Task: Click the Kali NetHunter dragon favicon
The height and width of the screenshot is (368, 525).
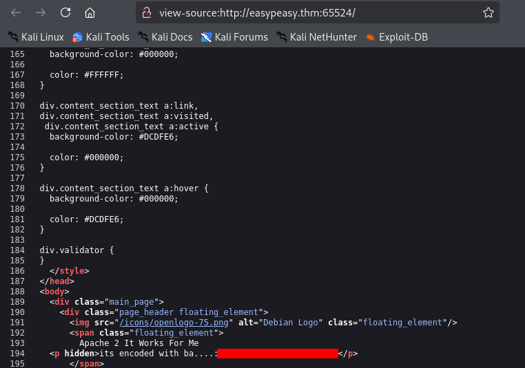Action: pos(282,37)
